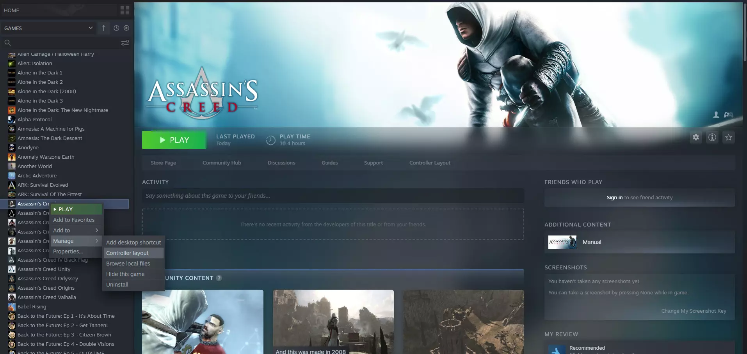Toggle the favorite star icon
The image size is (747, 354).
click(729, 137)
